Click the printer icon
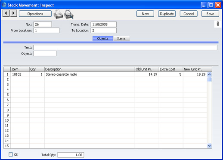This screenshot has height=160, width=223. click(x=58, y=14)
